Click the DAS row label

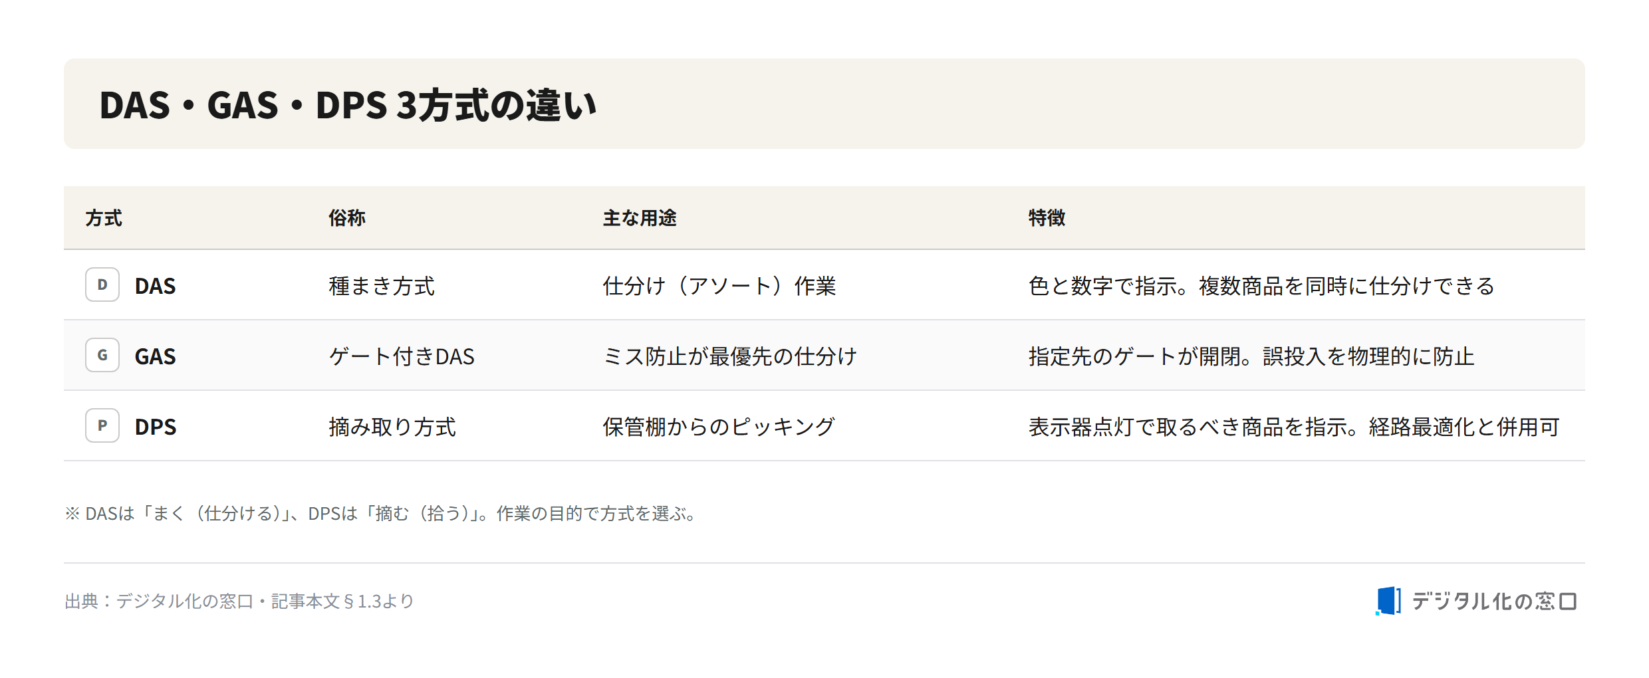click(x=156, y=286)
